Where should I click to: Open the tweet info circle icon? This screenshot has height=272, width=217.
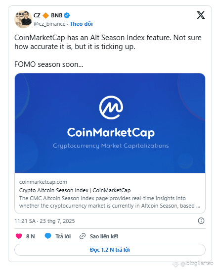click(201, 221)
